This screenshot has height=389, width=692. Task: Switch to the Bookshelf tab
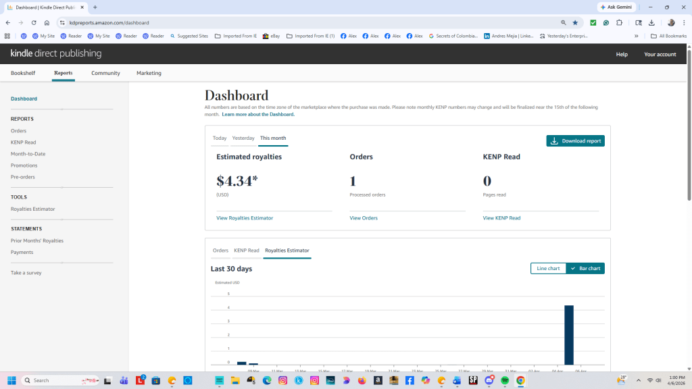pyautogui.click(x=23, y=73)
